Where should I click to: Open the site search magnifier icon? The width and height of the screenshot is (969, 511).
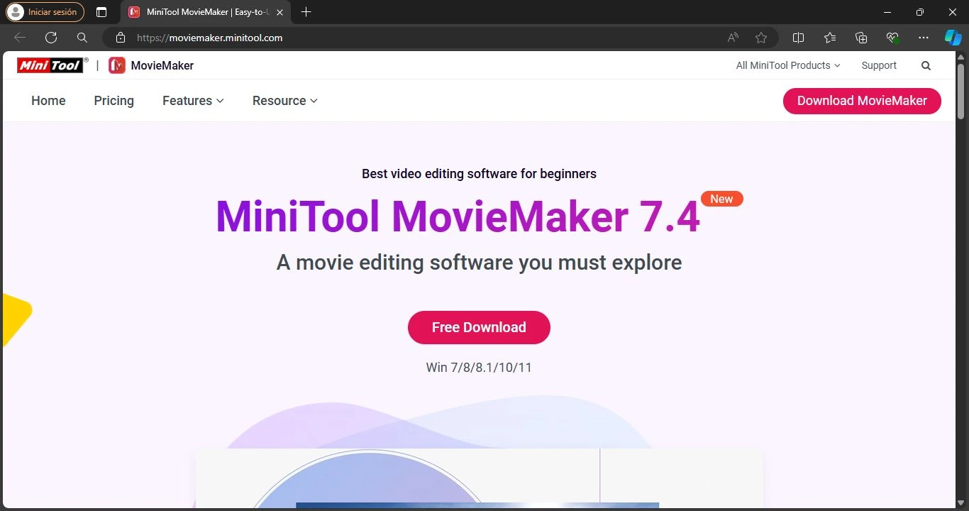926,65
